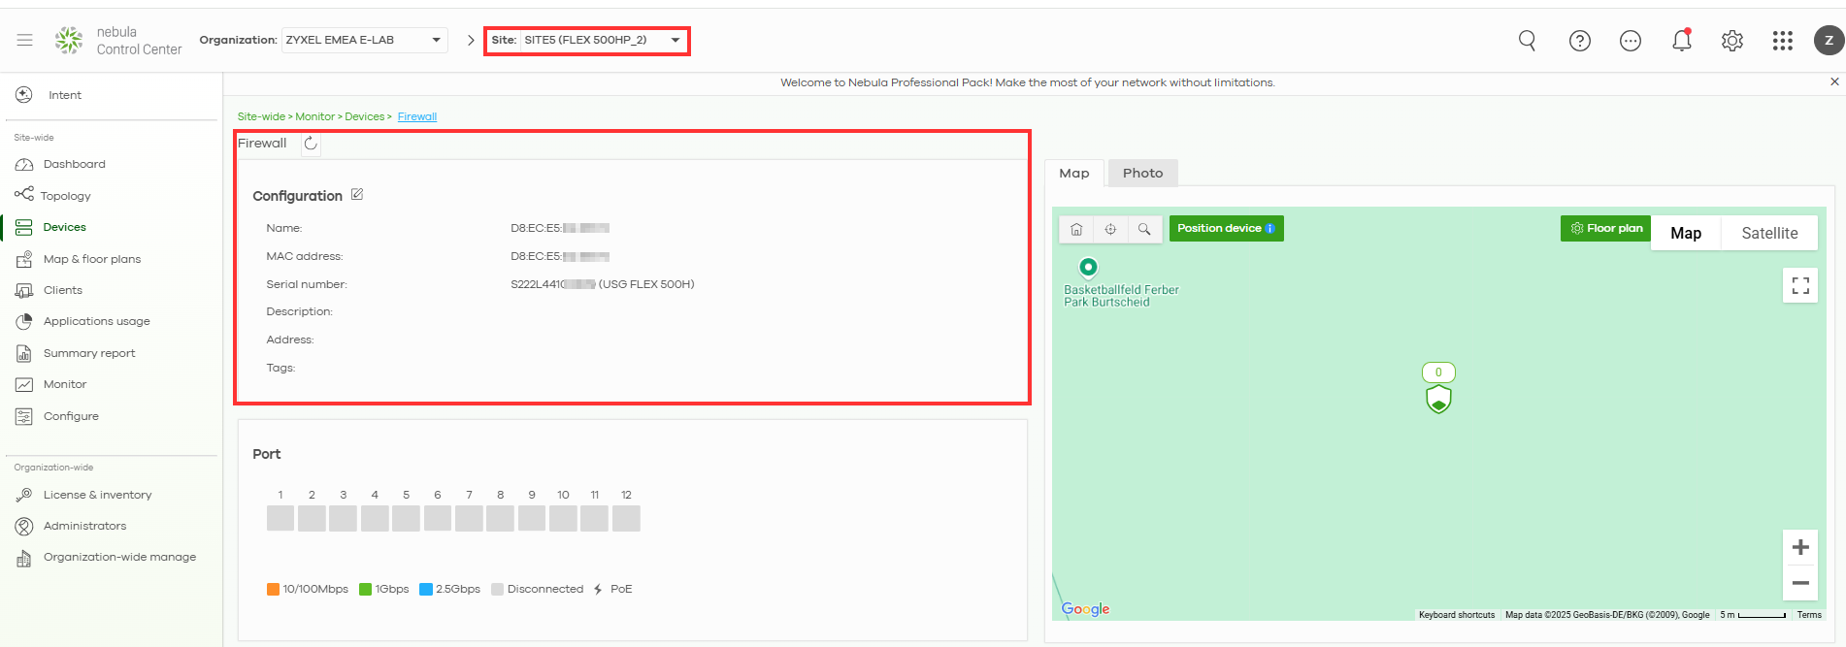Click the Floor plan button
Viewport: 1846px width, 647px height.
point(1605,228)
